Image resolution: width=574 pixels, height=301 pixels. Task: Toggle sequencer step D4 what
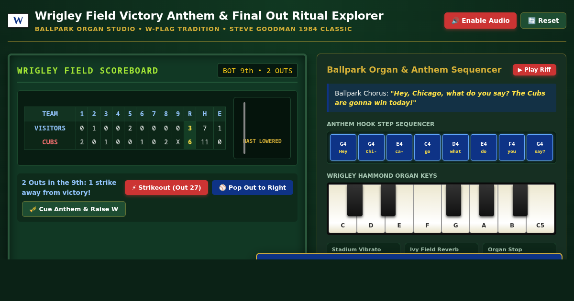pos(455,147)
